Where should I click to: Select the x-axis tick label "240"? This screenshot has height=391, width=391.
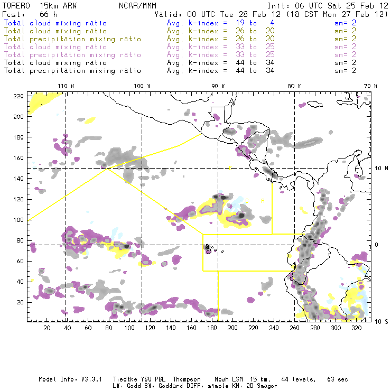[x=274, y=328]
